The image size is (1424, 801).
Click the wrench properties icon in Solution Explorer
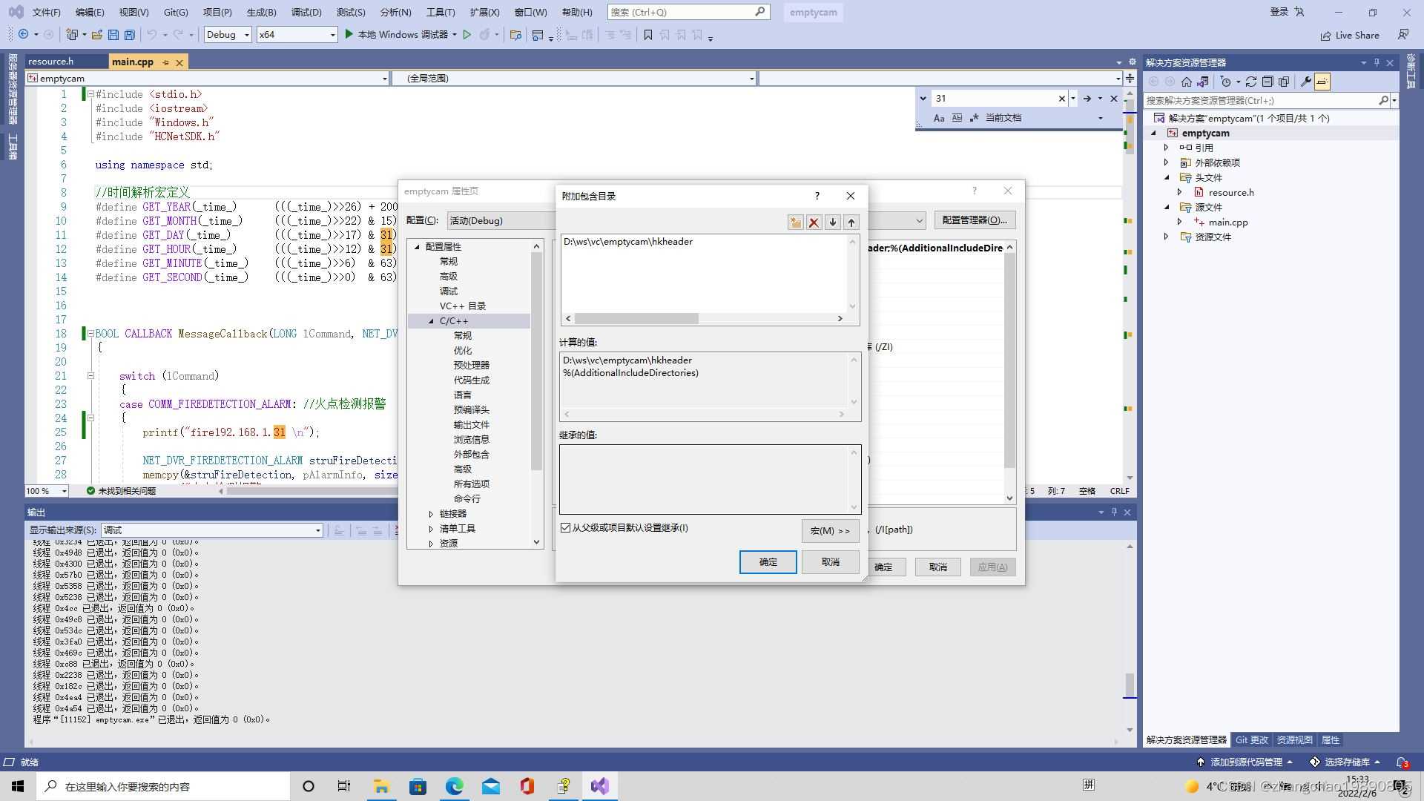pos(1306,82)
